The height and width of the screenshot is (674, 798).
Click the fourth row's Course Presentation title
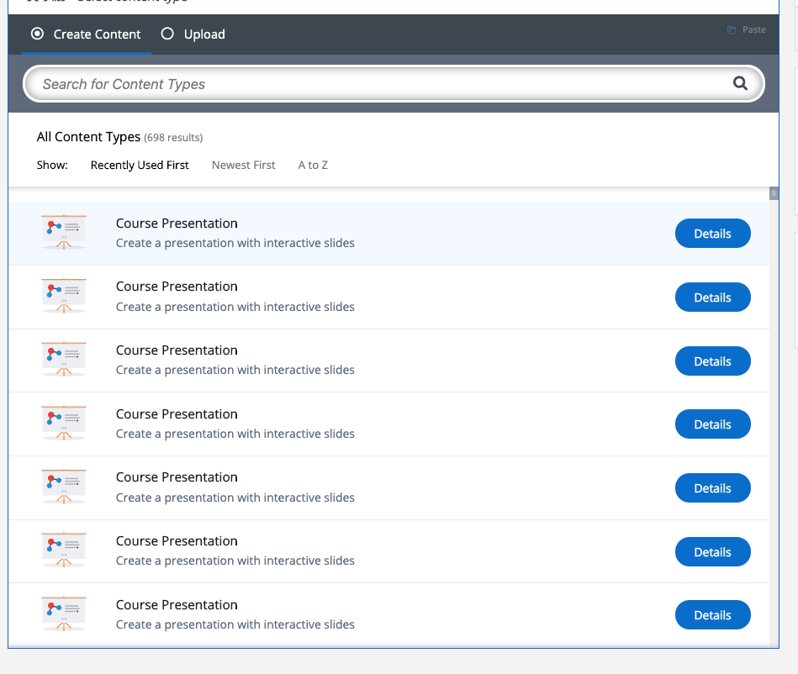[x=177, y=414]
